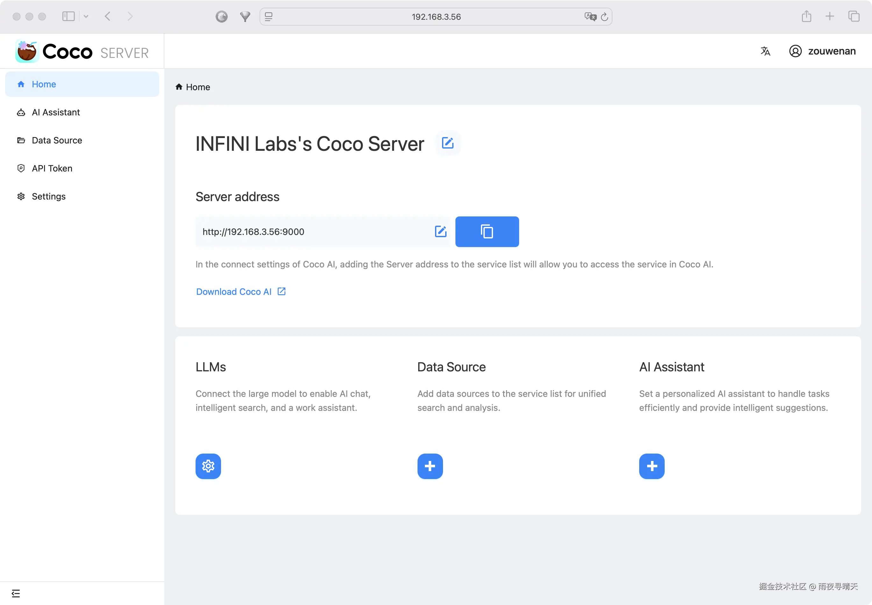
Task: Toggle the Safari sidebar button
Action: (x=68, y=16)
